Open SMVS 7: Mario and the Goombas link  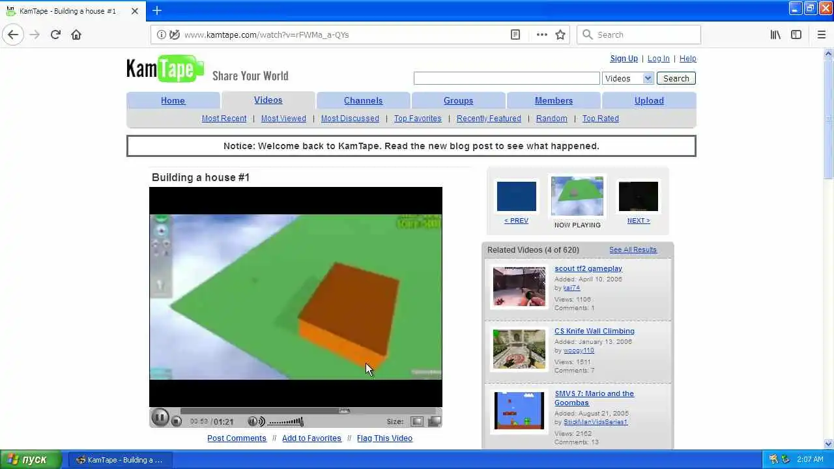pos(594,398)
